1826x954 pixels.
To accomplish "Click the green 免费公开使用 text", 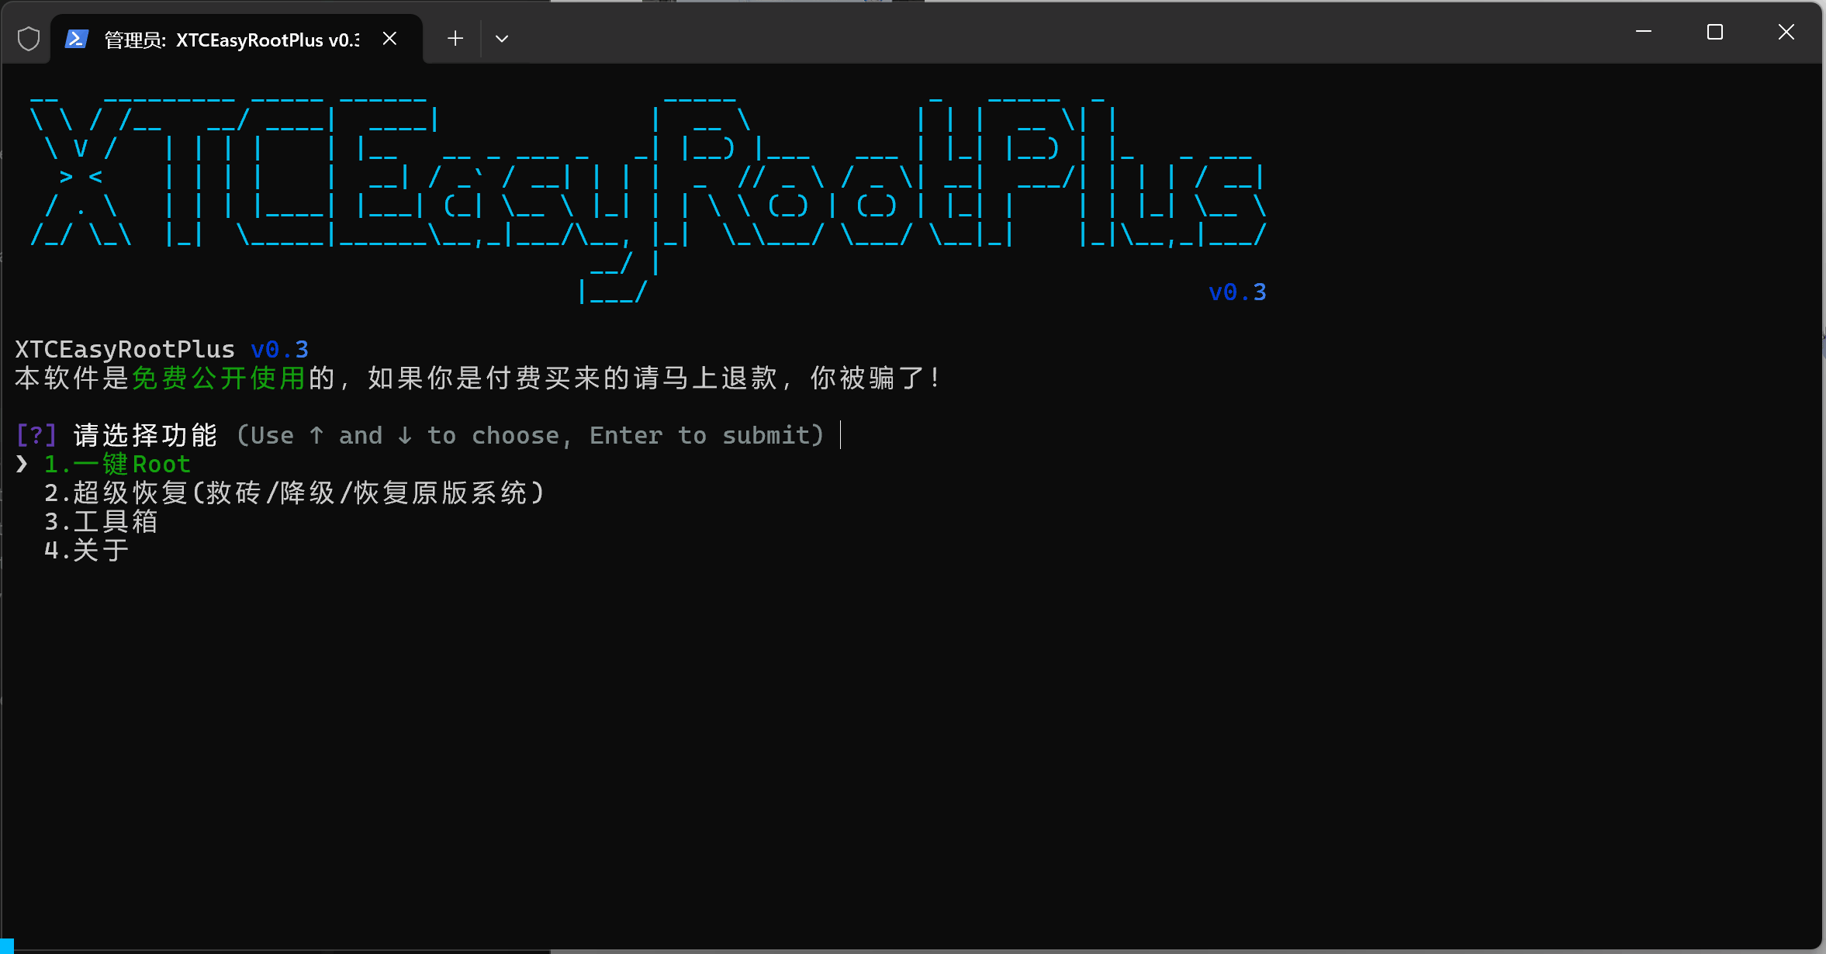I will pyautogui.click(x=220, y=378).
